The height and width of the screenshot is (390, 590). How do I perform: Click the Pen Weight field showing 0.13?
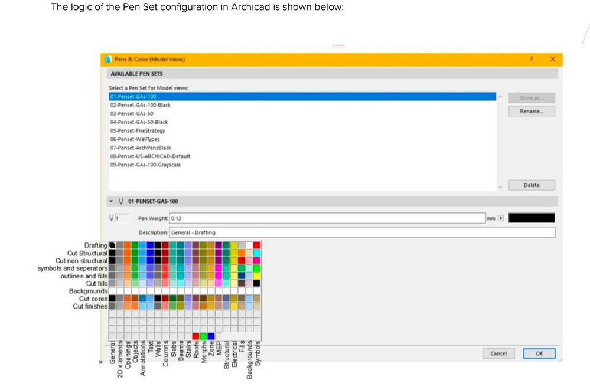click(327, 218)
